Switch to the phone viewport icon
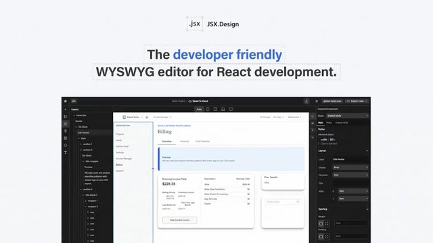The image size is (433, 243). point(208,109)
